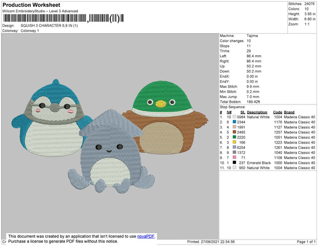The height and width of the screenshot is (246, 318).
Task: Click 'Emerald Black' description text
Action: click(259, 163)
